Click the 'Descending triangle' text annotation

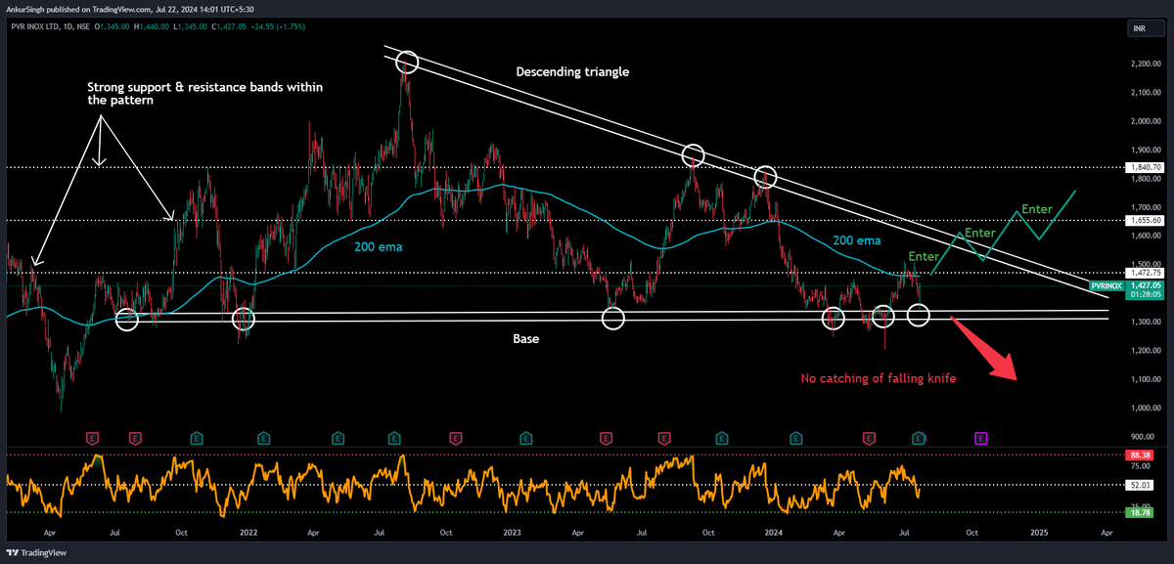coord(572,71)
